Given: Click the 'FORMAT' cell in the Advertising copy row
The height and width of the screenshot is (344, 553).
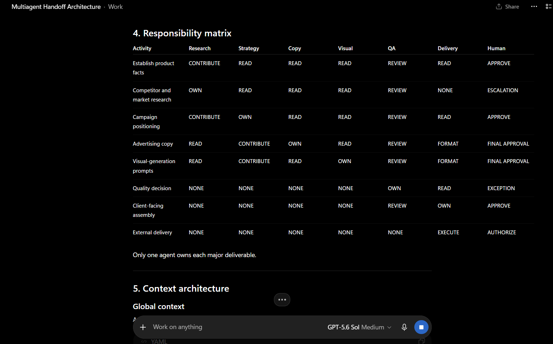Looking at the screenshot, I should coord(448,144).
